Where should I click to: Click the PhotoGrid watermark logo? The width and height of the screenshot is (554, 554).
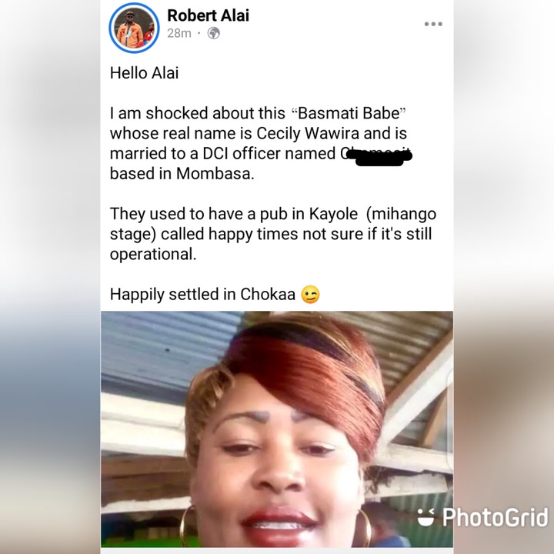tap(482, 517)
